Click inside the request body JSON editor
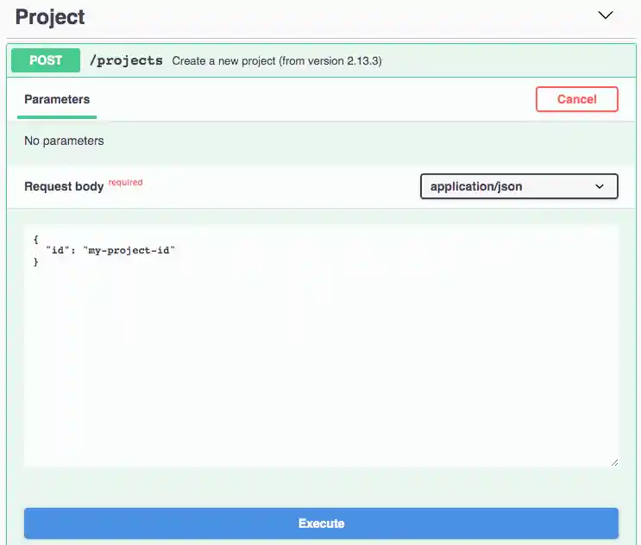The width and height of the screenshot is (641, 545). 321,346
